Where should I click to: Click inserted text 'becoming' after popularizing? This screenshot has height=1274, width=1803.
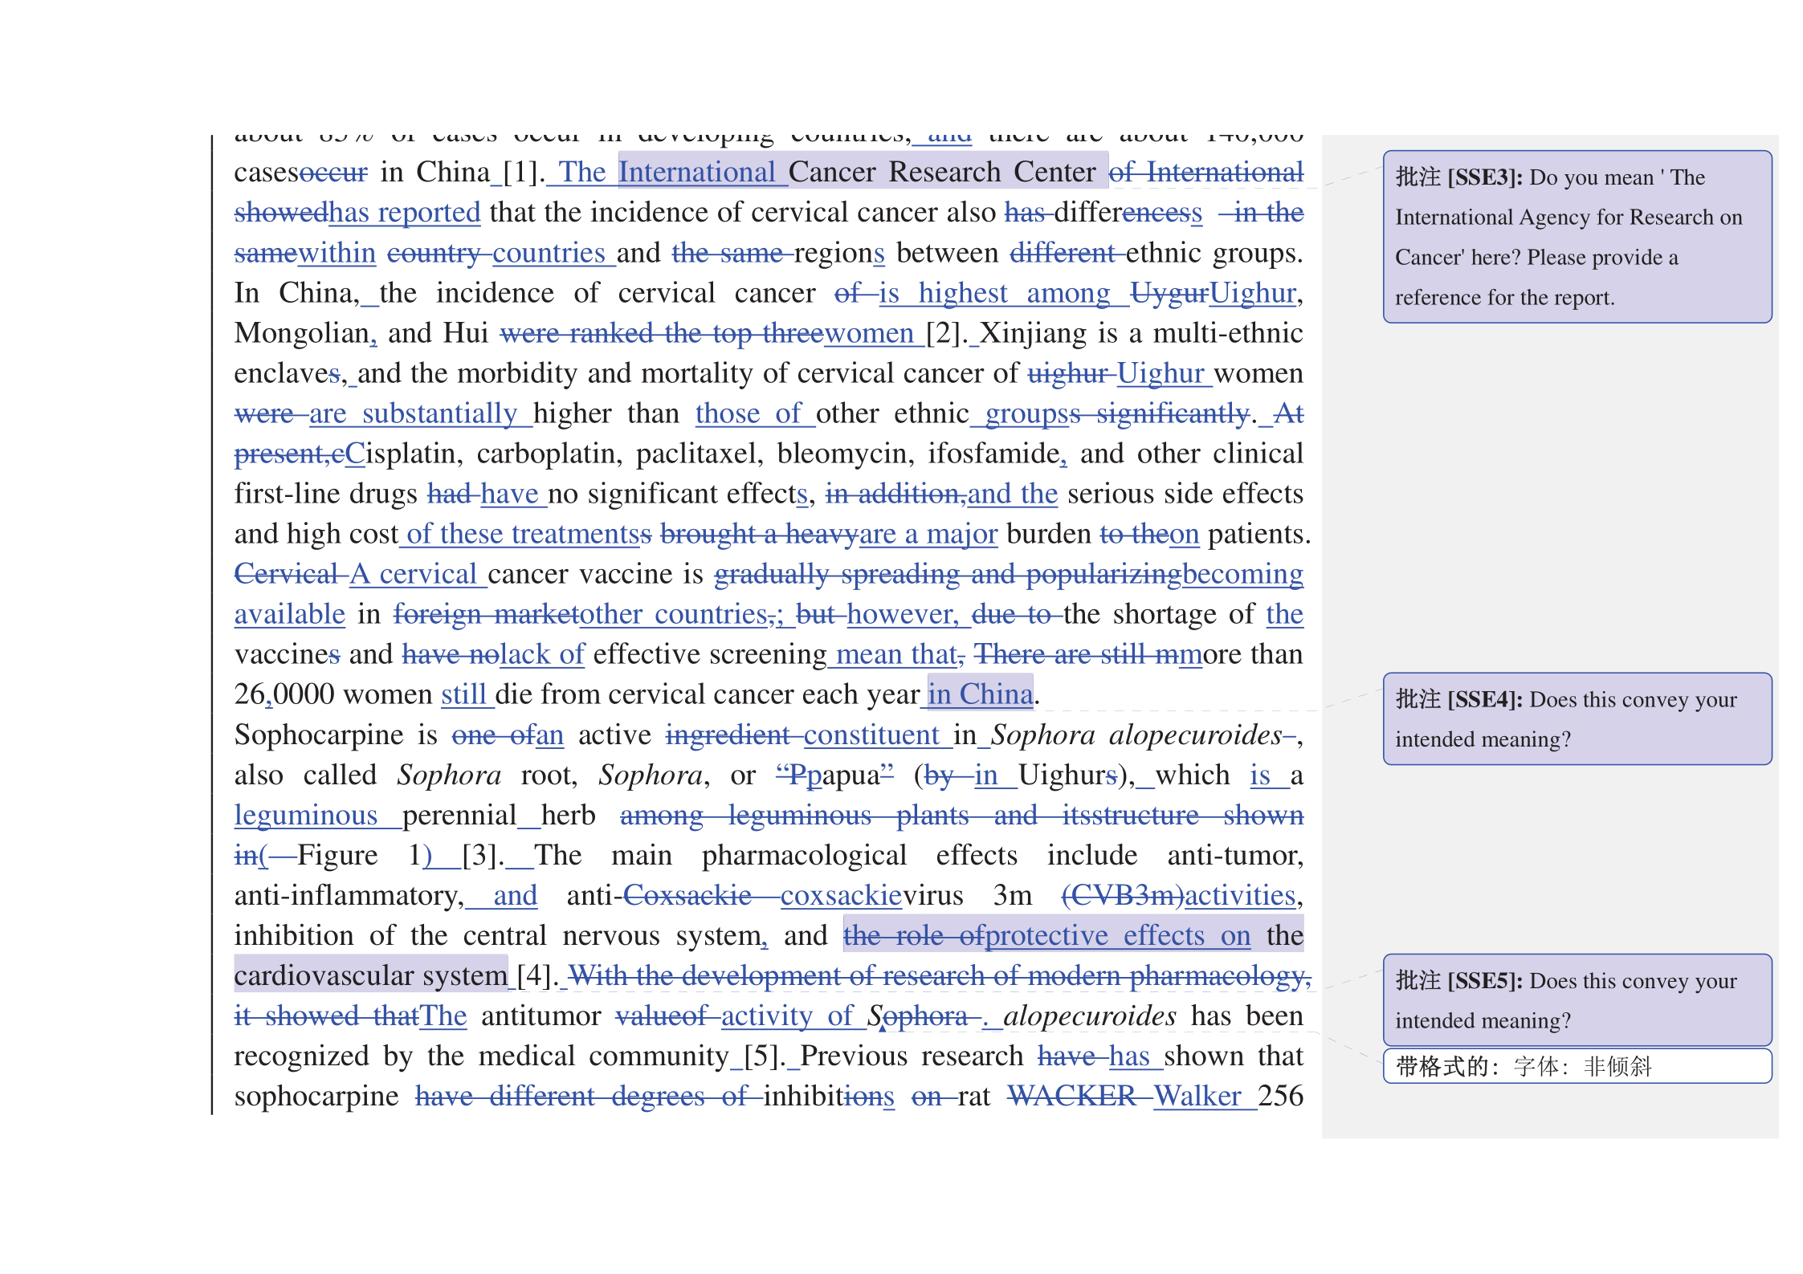click(1242, 574)
